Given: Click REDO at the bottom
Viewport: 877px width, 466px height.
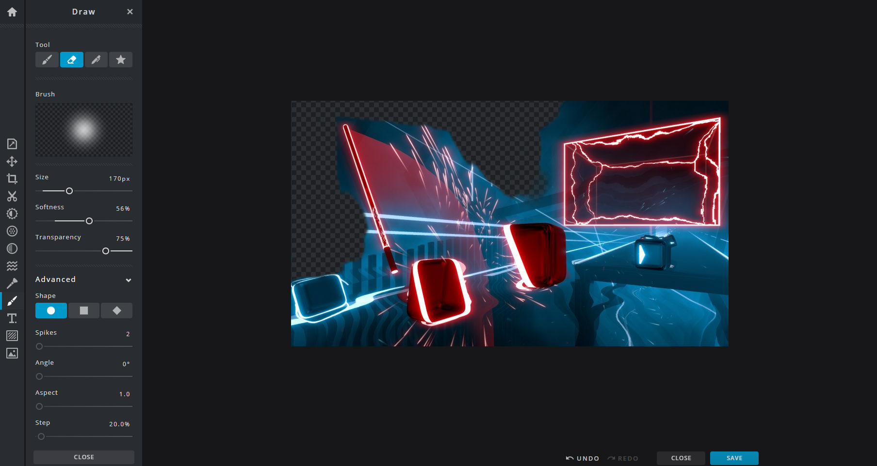Looking at the screenshot, I should point(623,458).
